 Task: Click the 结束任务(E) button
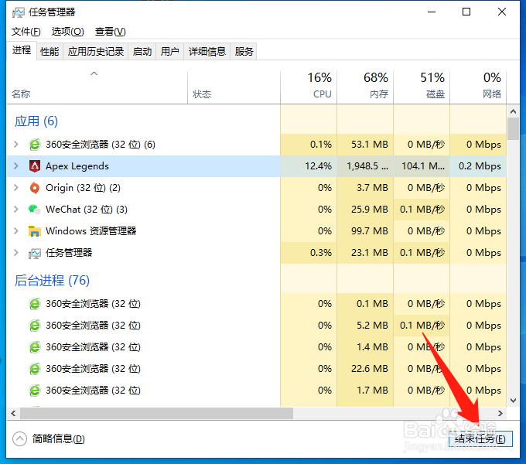coord(480,438)
